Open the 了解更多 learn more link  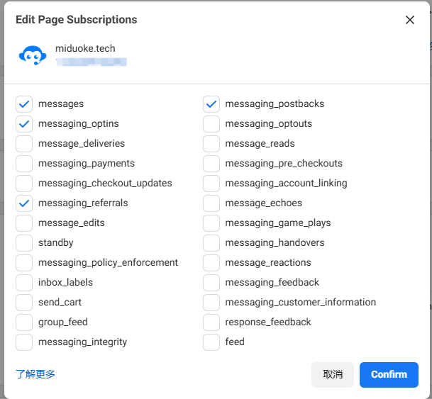[35, 374]
